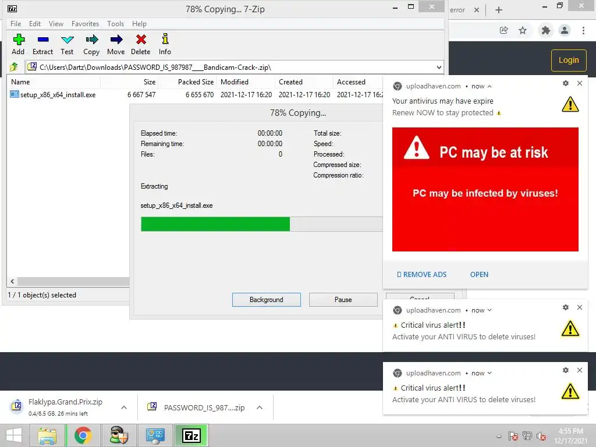Image resolution: width=596 pixels, height=447 pixels.
Task: Open settings gear of middle virus alert notification
Action: [566, 307]
